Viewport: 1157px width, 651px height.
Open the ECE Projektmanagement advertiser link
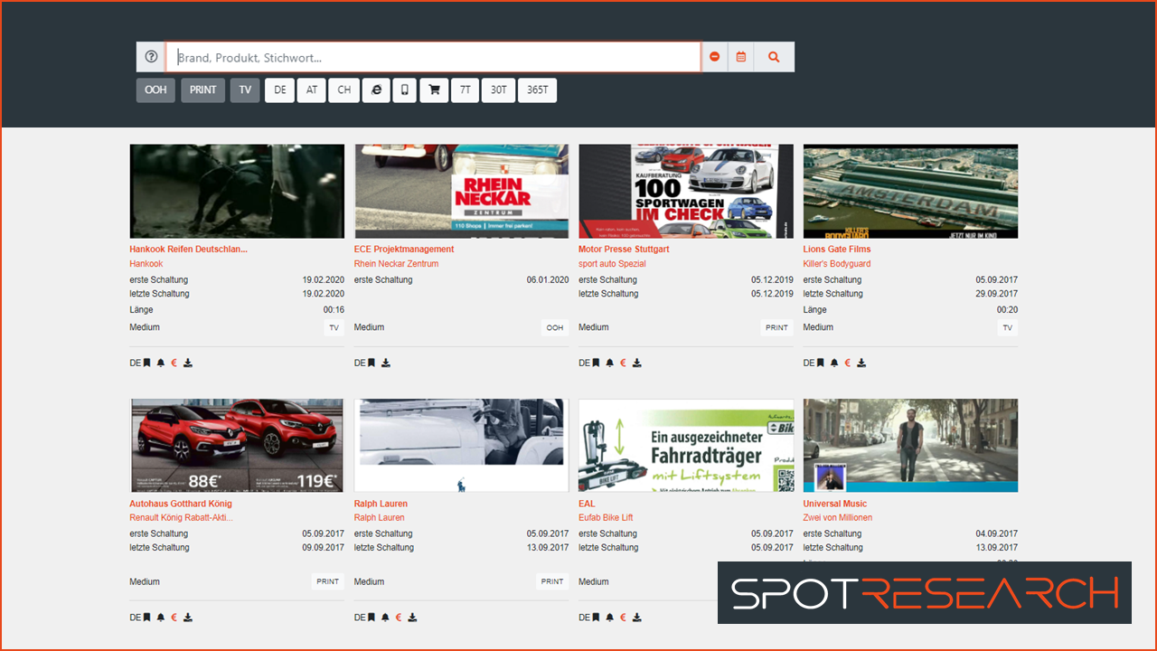point(404,250)
